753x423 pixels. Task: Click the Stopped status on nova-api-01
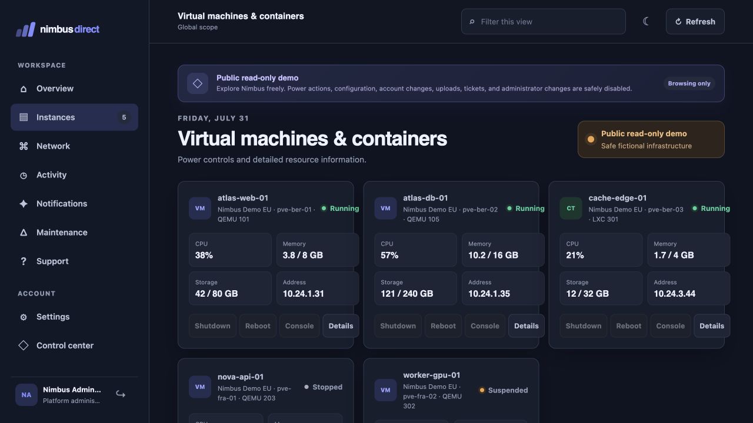(323, 387)
